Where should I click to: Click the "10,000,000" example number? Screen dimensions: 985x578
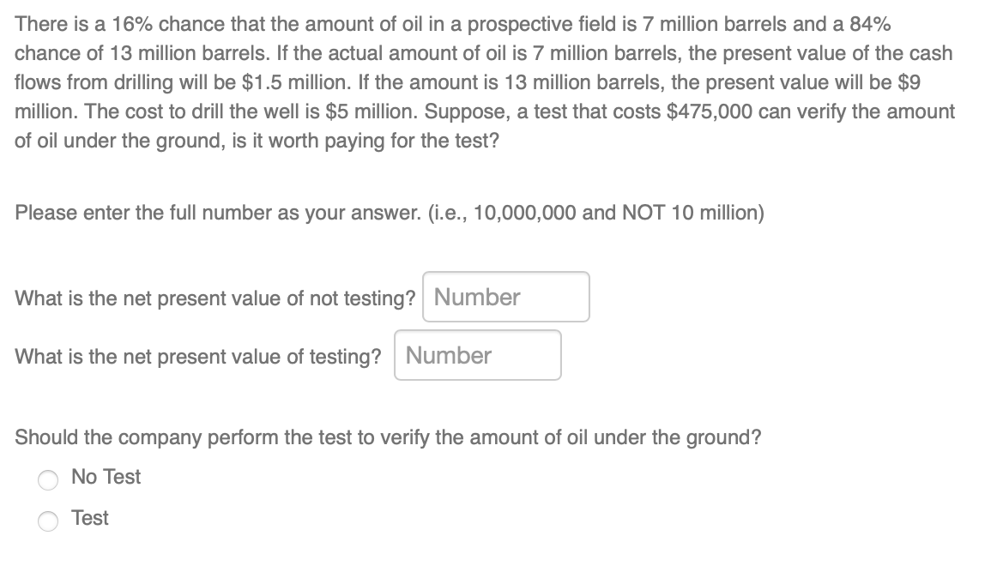point(524,213)
